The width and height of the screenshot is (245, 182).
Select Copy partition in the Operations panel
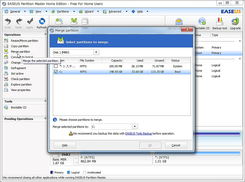pos(20,46)
